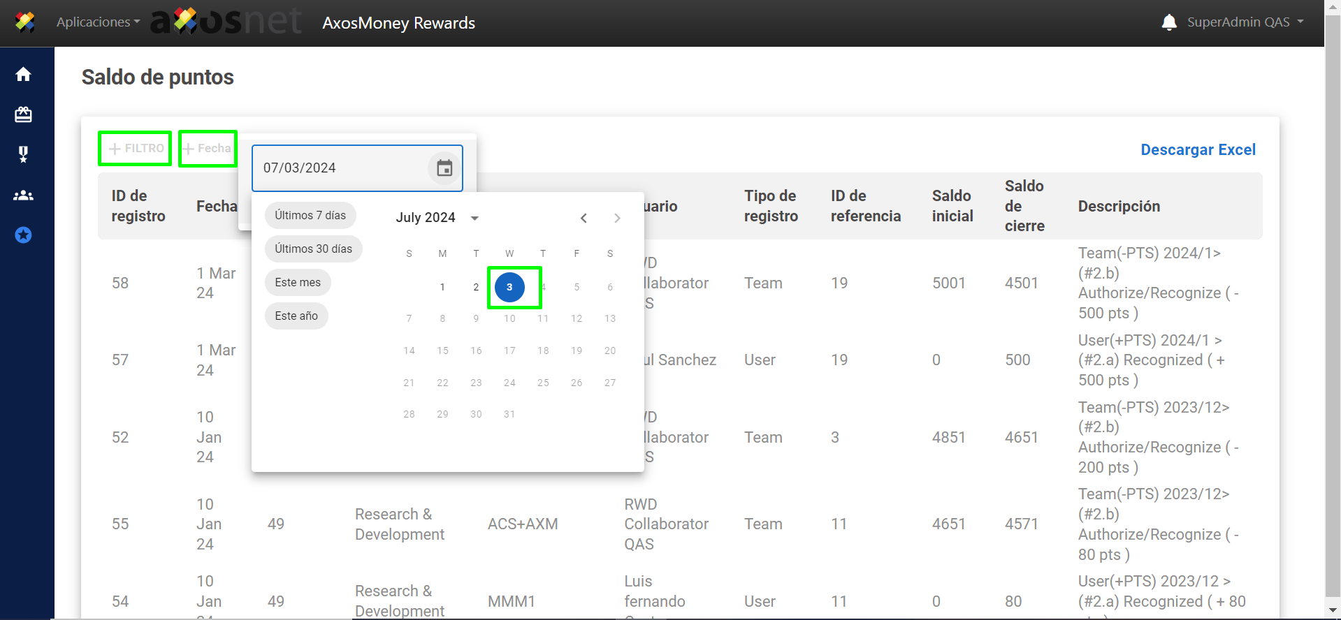Image resolution: width=1341 pixels, height=620 pixels.
Task: Click the calendar icon in date field
Action: tap(444, 168)
